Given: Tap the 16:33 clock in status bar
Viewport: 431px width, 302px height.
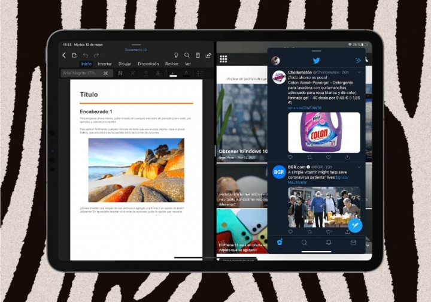Looking at the screenshot, I should 67,44.
